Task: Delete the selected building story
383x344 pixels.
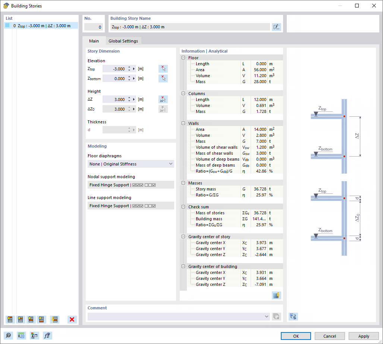Action: [72, 319]
